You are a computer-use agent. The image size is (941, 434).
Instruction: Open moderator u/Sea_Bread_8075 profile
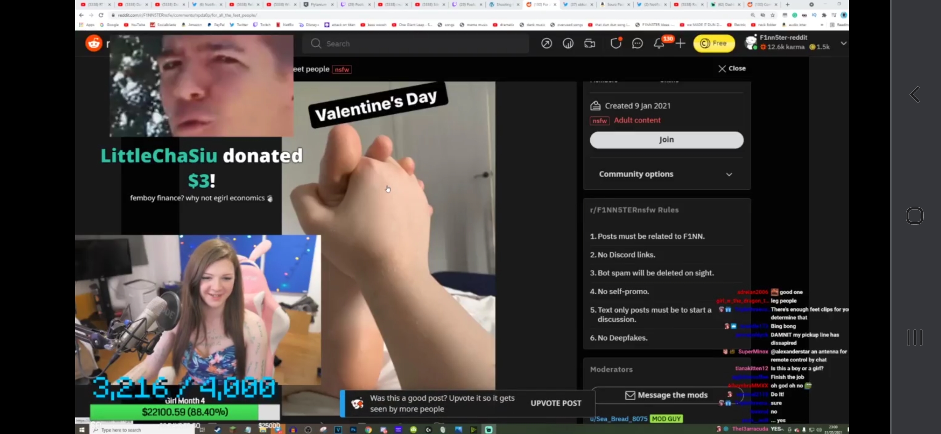coord(618,419)
